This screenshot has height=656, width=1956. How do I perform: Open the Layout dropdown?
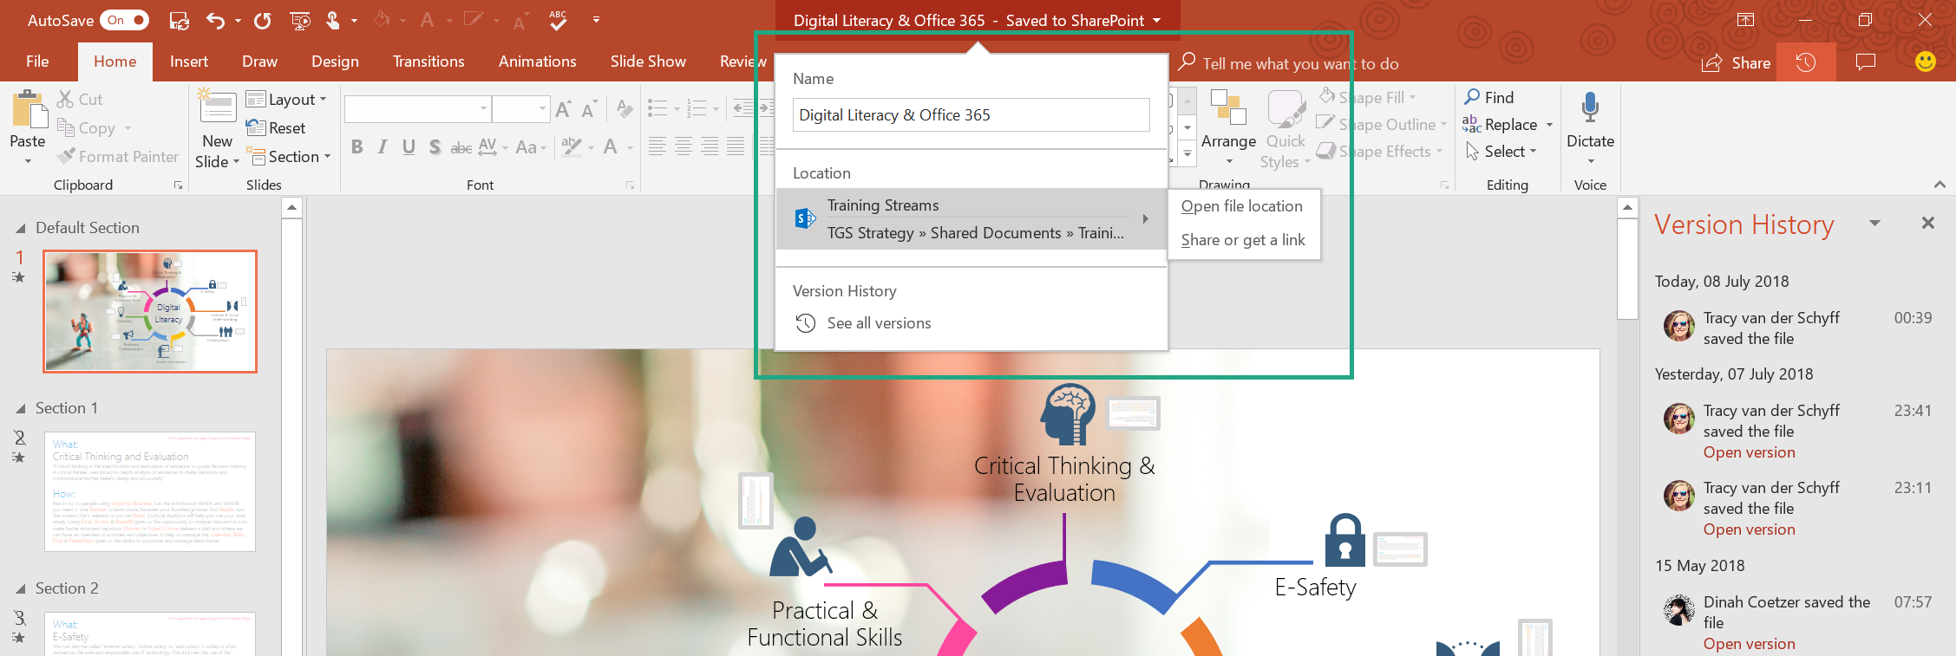click(287, 100)
